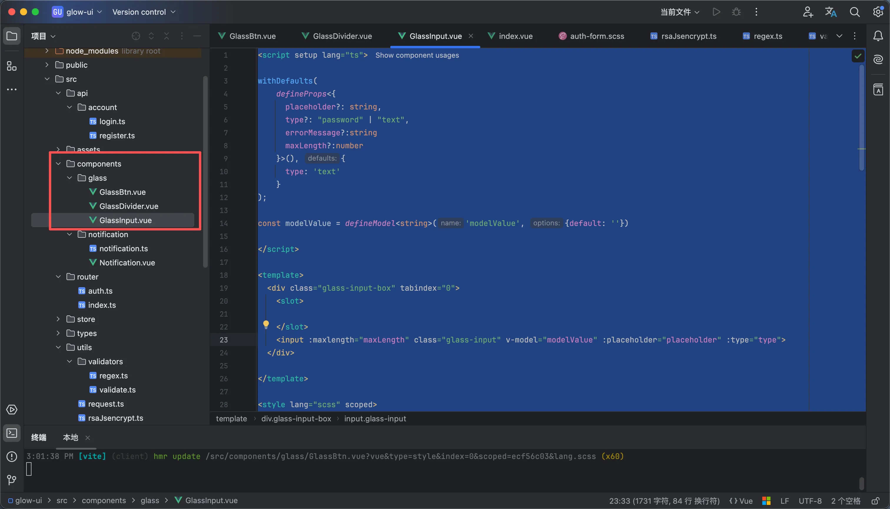The height and width of the screenshot is (509, 890).
Task: Click the Show component usages link
Action: click(417, 55)
